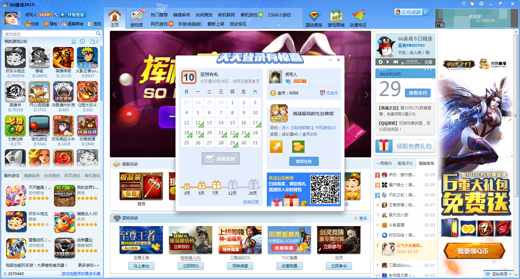Launch the 七雄Q传 game icon
The image size is (520, 279).
click(x=15, y=126)
